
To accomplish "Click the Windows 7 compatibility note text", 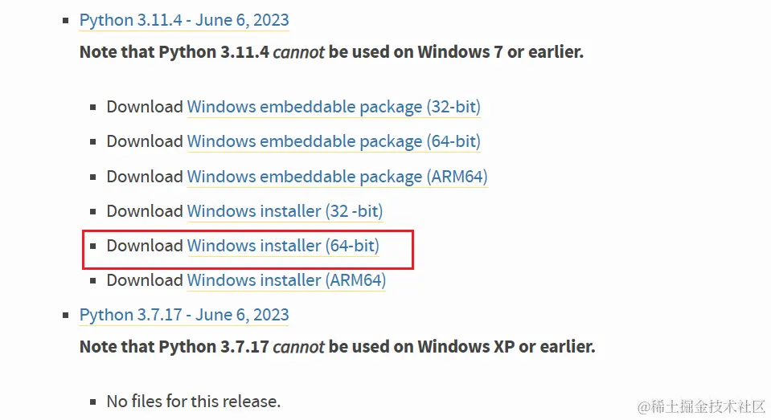I will [x=331, y=53].
